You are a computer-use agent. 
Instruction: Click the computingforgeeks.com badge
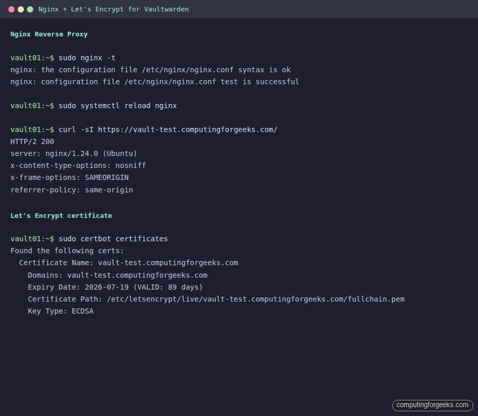(x=433, y=405)
